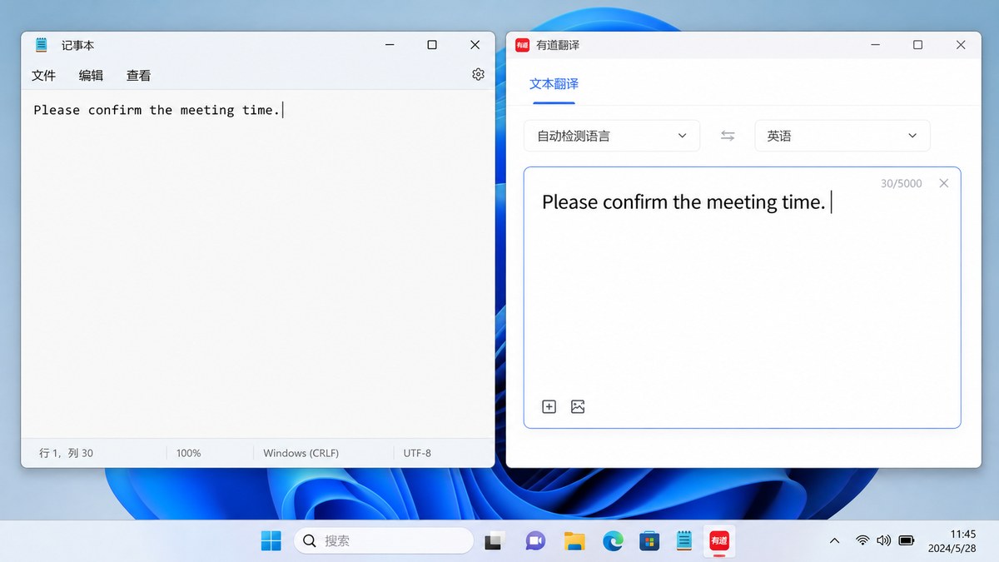Viewport: 999px width, 562px height.
Task: Swap source and target languages
Action: point(728,136)
